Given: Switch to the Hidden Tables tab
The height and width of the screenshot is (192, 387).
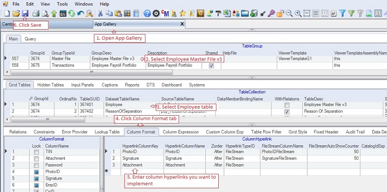Looking at the screenshot, I should point(50,85).
